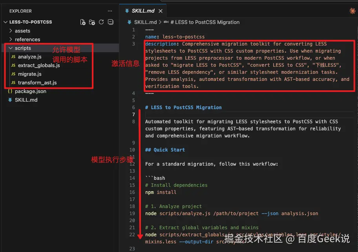Open analyze.js in the file tree
Viewport: 358px width, 252px height.
(30, 57)
